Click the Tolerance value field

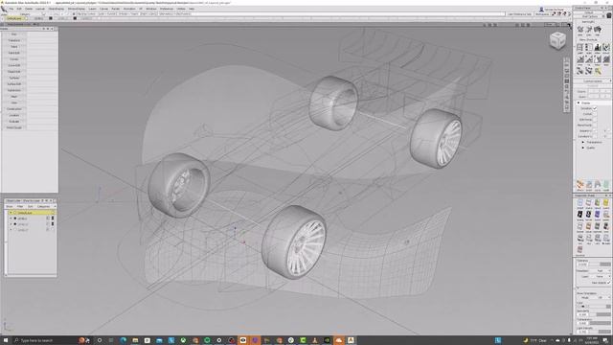point(583,264)
